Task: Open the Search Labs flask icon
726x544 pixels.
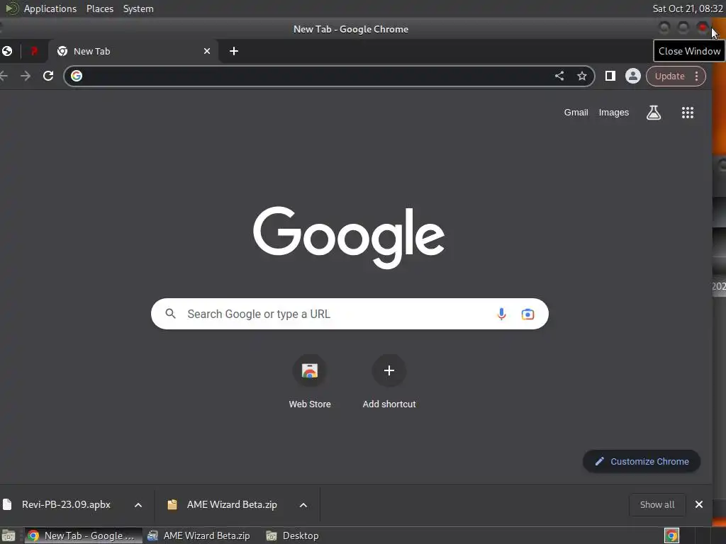Action: pos(654,113)
